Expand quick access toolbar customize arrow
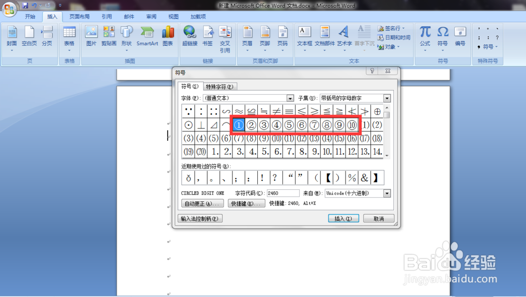Image resolution: width=526 pixels, height=297 pixels. click(60, 5)
